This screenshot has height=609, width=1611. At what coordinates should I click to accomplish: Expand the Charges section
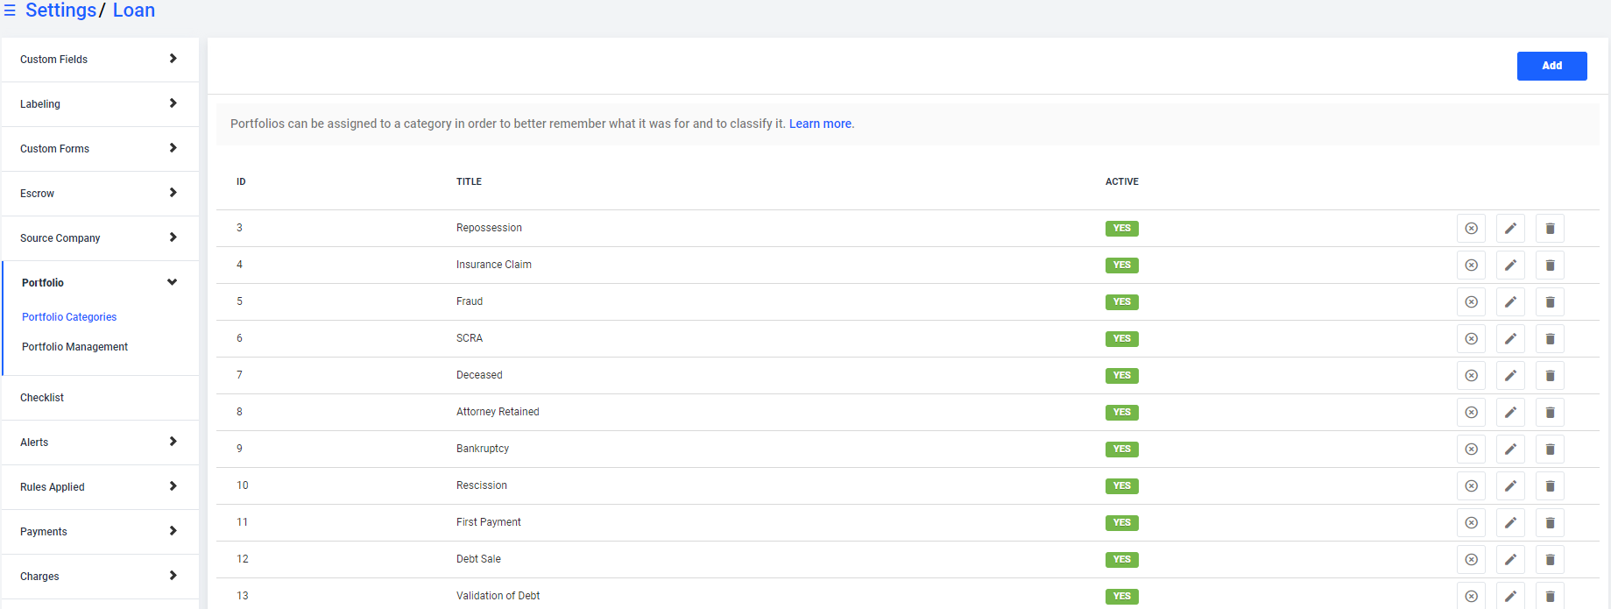(100, 577)
